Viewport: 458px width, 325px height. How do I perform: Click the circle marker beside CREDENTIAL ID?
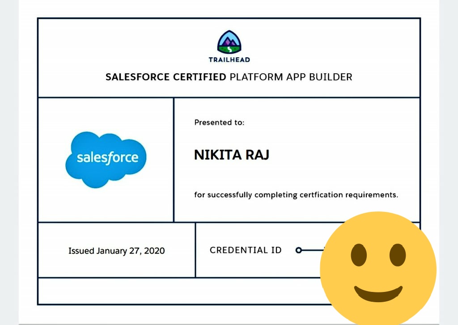point(298,250)
